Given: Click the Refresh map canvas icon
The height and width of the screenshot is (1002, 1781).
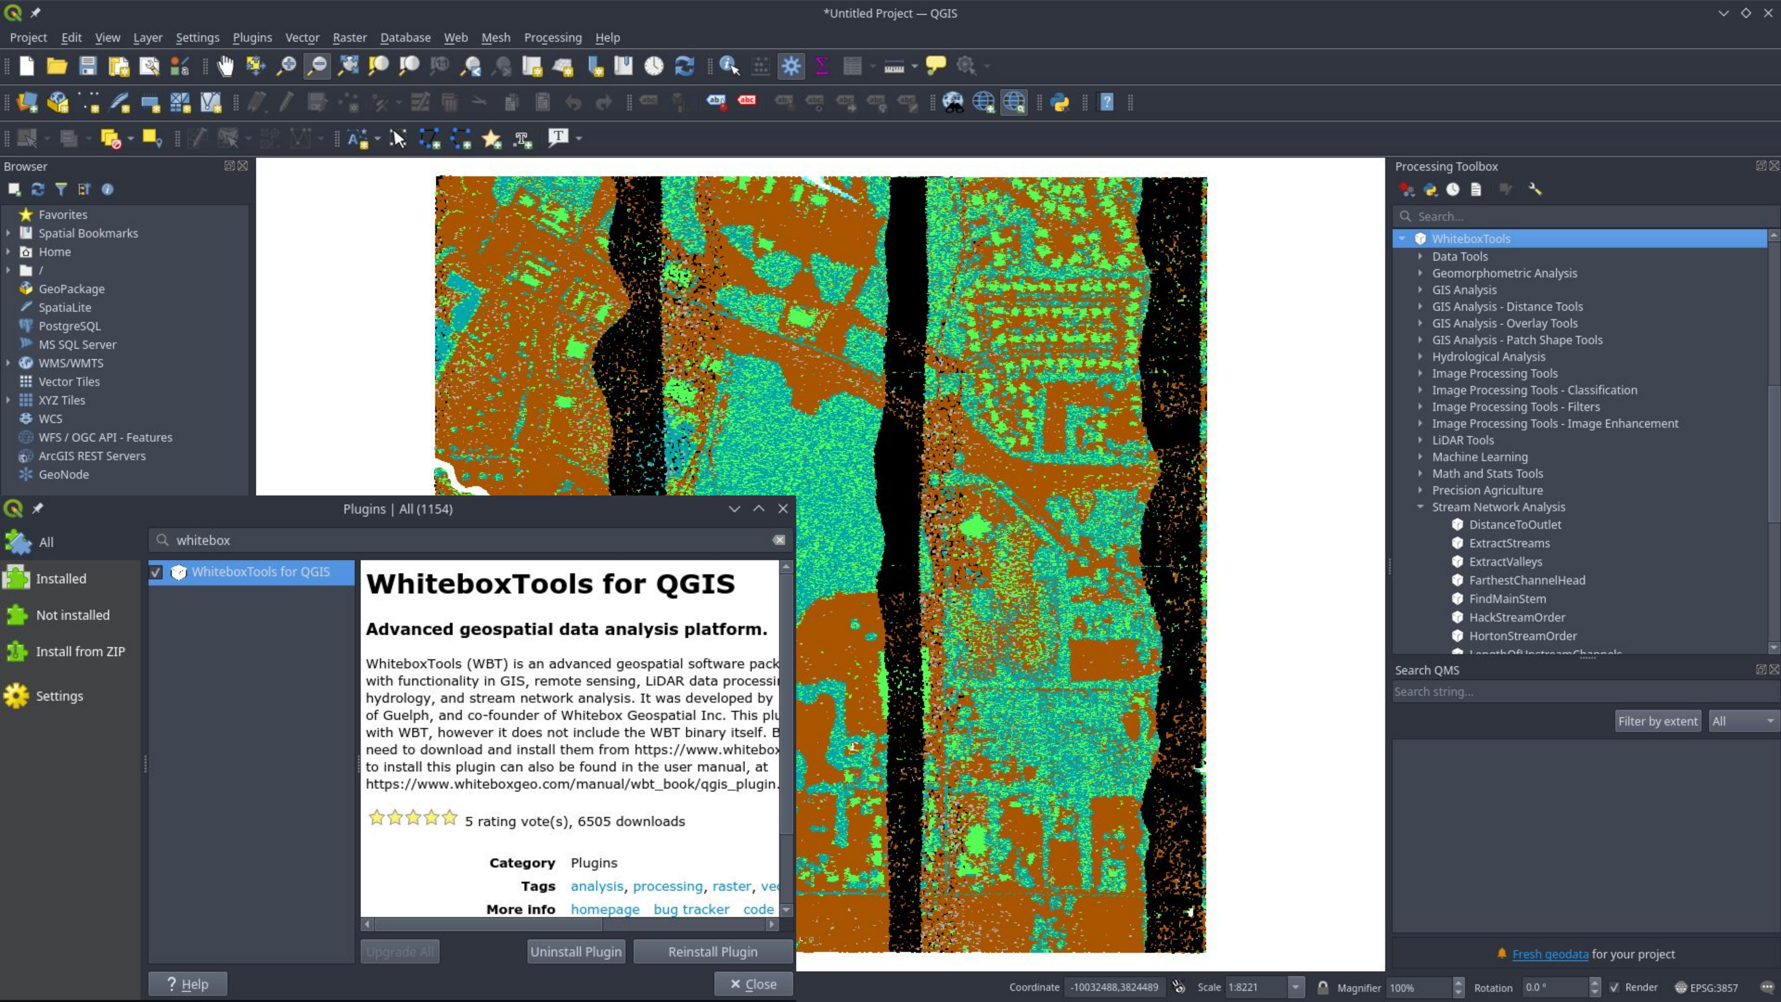Looking at the screenshot, I should 684,66.
